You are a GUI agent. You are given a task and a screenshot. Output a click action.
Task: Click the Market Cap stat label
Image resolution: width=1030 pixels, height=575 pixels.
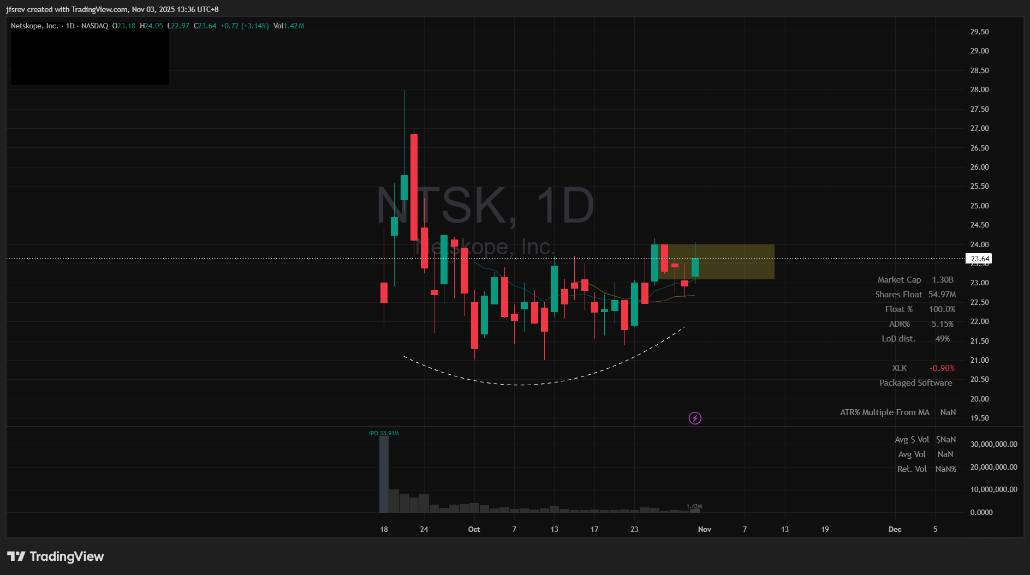point(899,280)
